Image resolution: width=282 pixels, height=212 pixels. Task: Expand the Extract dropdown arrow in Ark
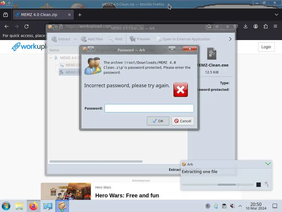[75, 39]
